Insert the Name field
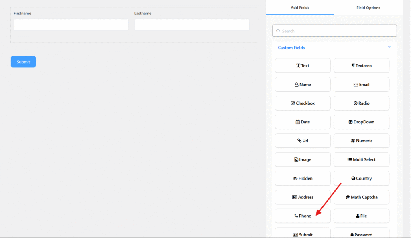Viewport: 411px width, 238px height. click(x=303, y=85)
